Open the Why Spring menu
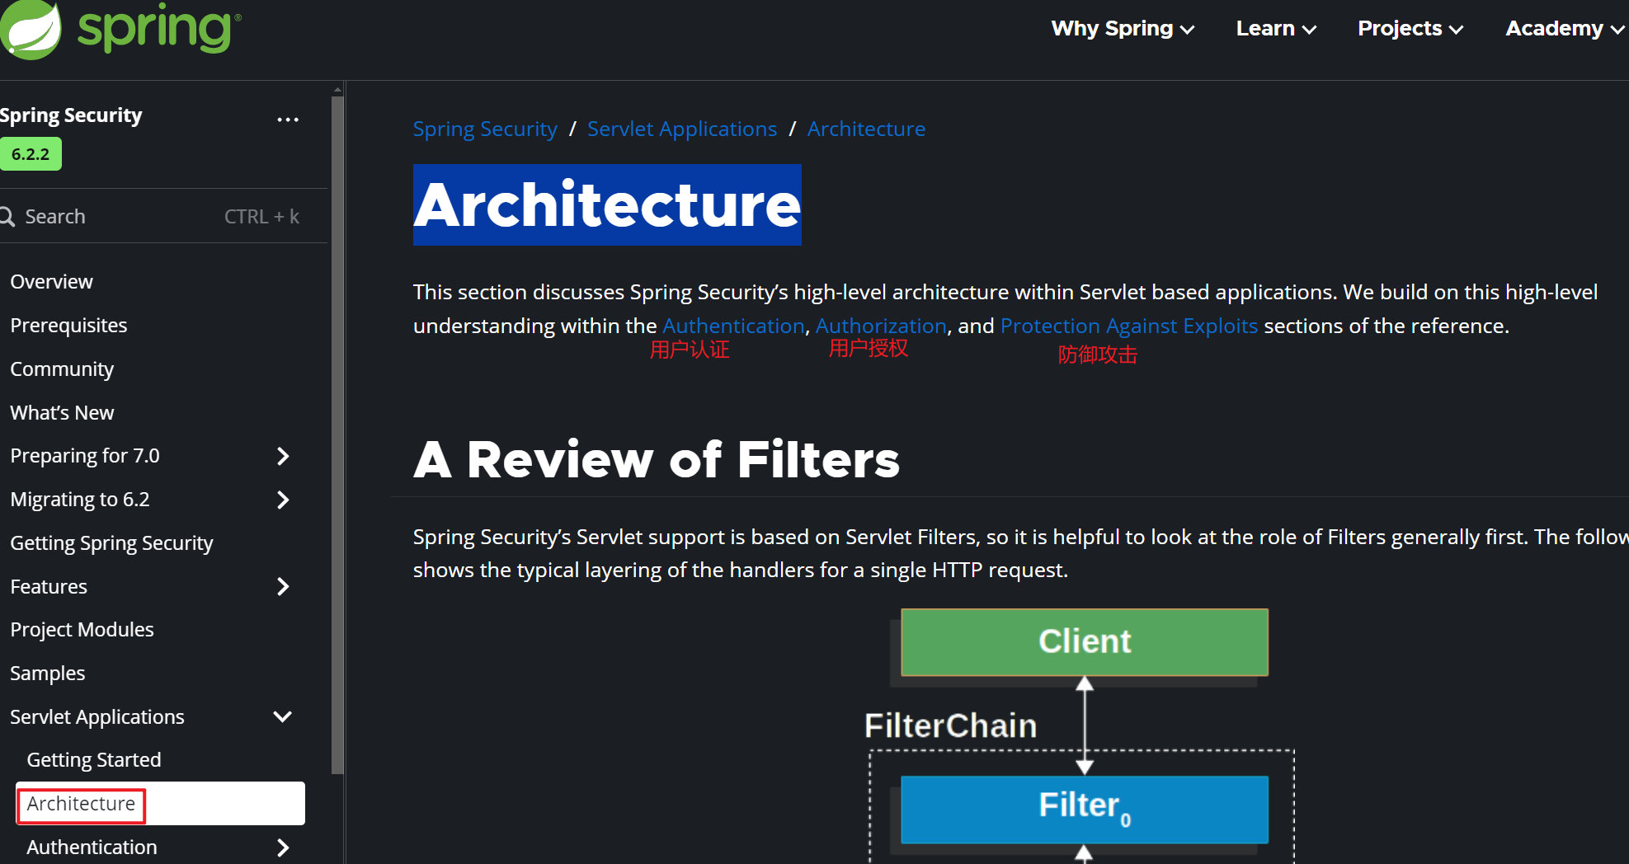This screenshot has width=1629, height=864. (x=1123, y=29)
